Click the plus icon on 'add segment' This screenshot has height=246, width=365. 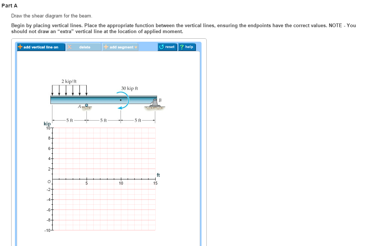coord(106,47)
